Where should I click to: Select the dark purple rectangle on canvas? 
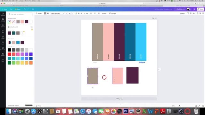[132, 75]
